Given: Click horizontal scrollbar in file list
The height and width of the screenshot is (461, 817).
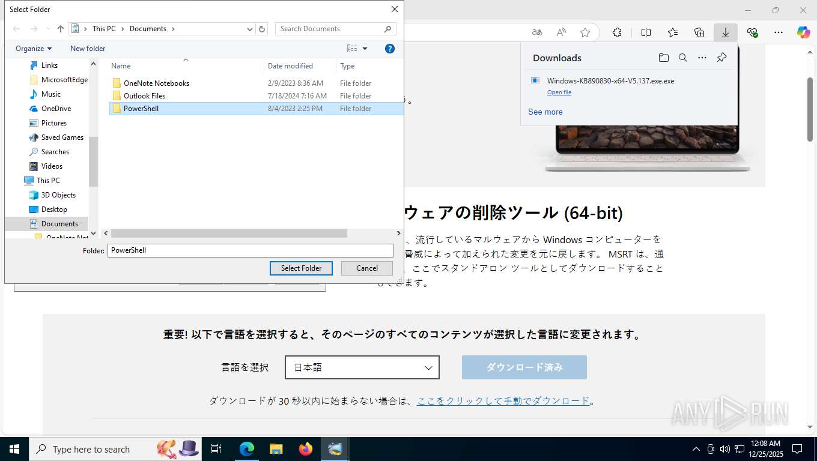Looking at the screenshot, I should (229, 233).
